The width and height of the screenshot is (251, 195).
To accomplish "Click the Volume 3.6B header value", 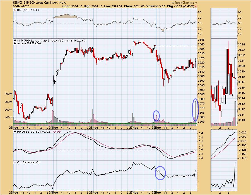I will [x=156, y=6].
